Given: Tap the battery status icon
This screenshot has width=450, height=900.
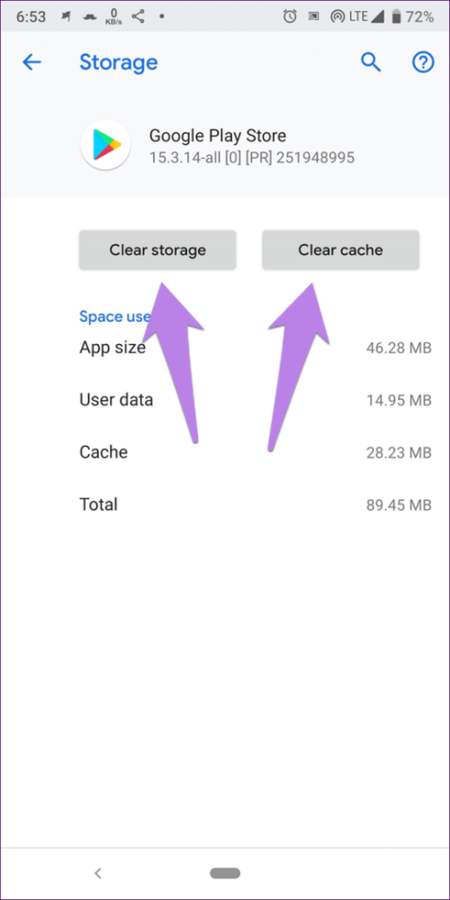Looking at the screenshot, I should click(395, 17).
